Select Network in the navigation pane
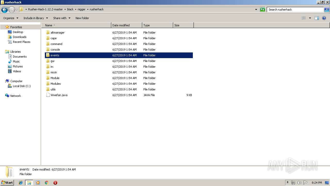 click(x=15, y=96)
